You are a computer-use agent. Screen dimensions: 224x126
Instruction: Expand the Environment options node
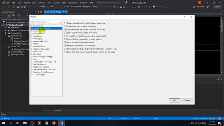click(32, 26)
